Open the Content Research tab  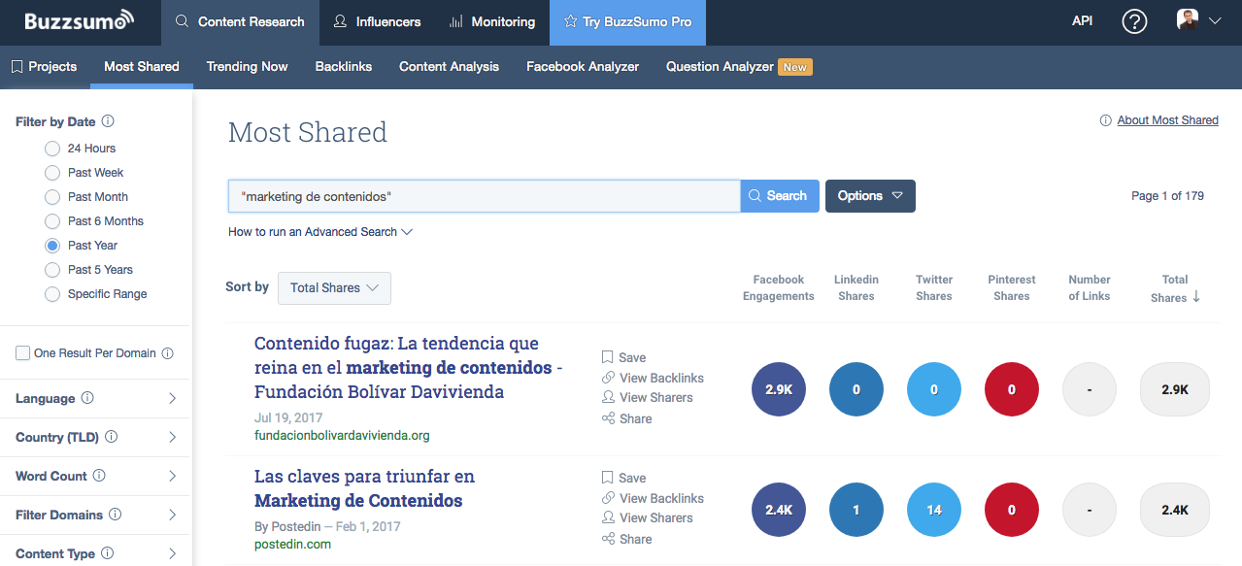coord(240,22)
